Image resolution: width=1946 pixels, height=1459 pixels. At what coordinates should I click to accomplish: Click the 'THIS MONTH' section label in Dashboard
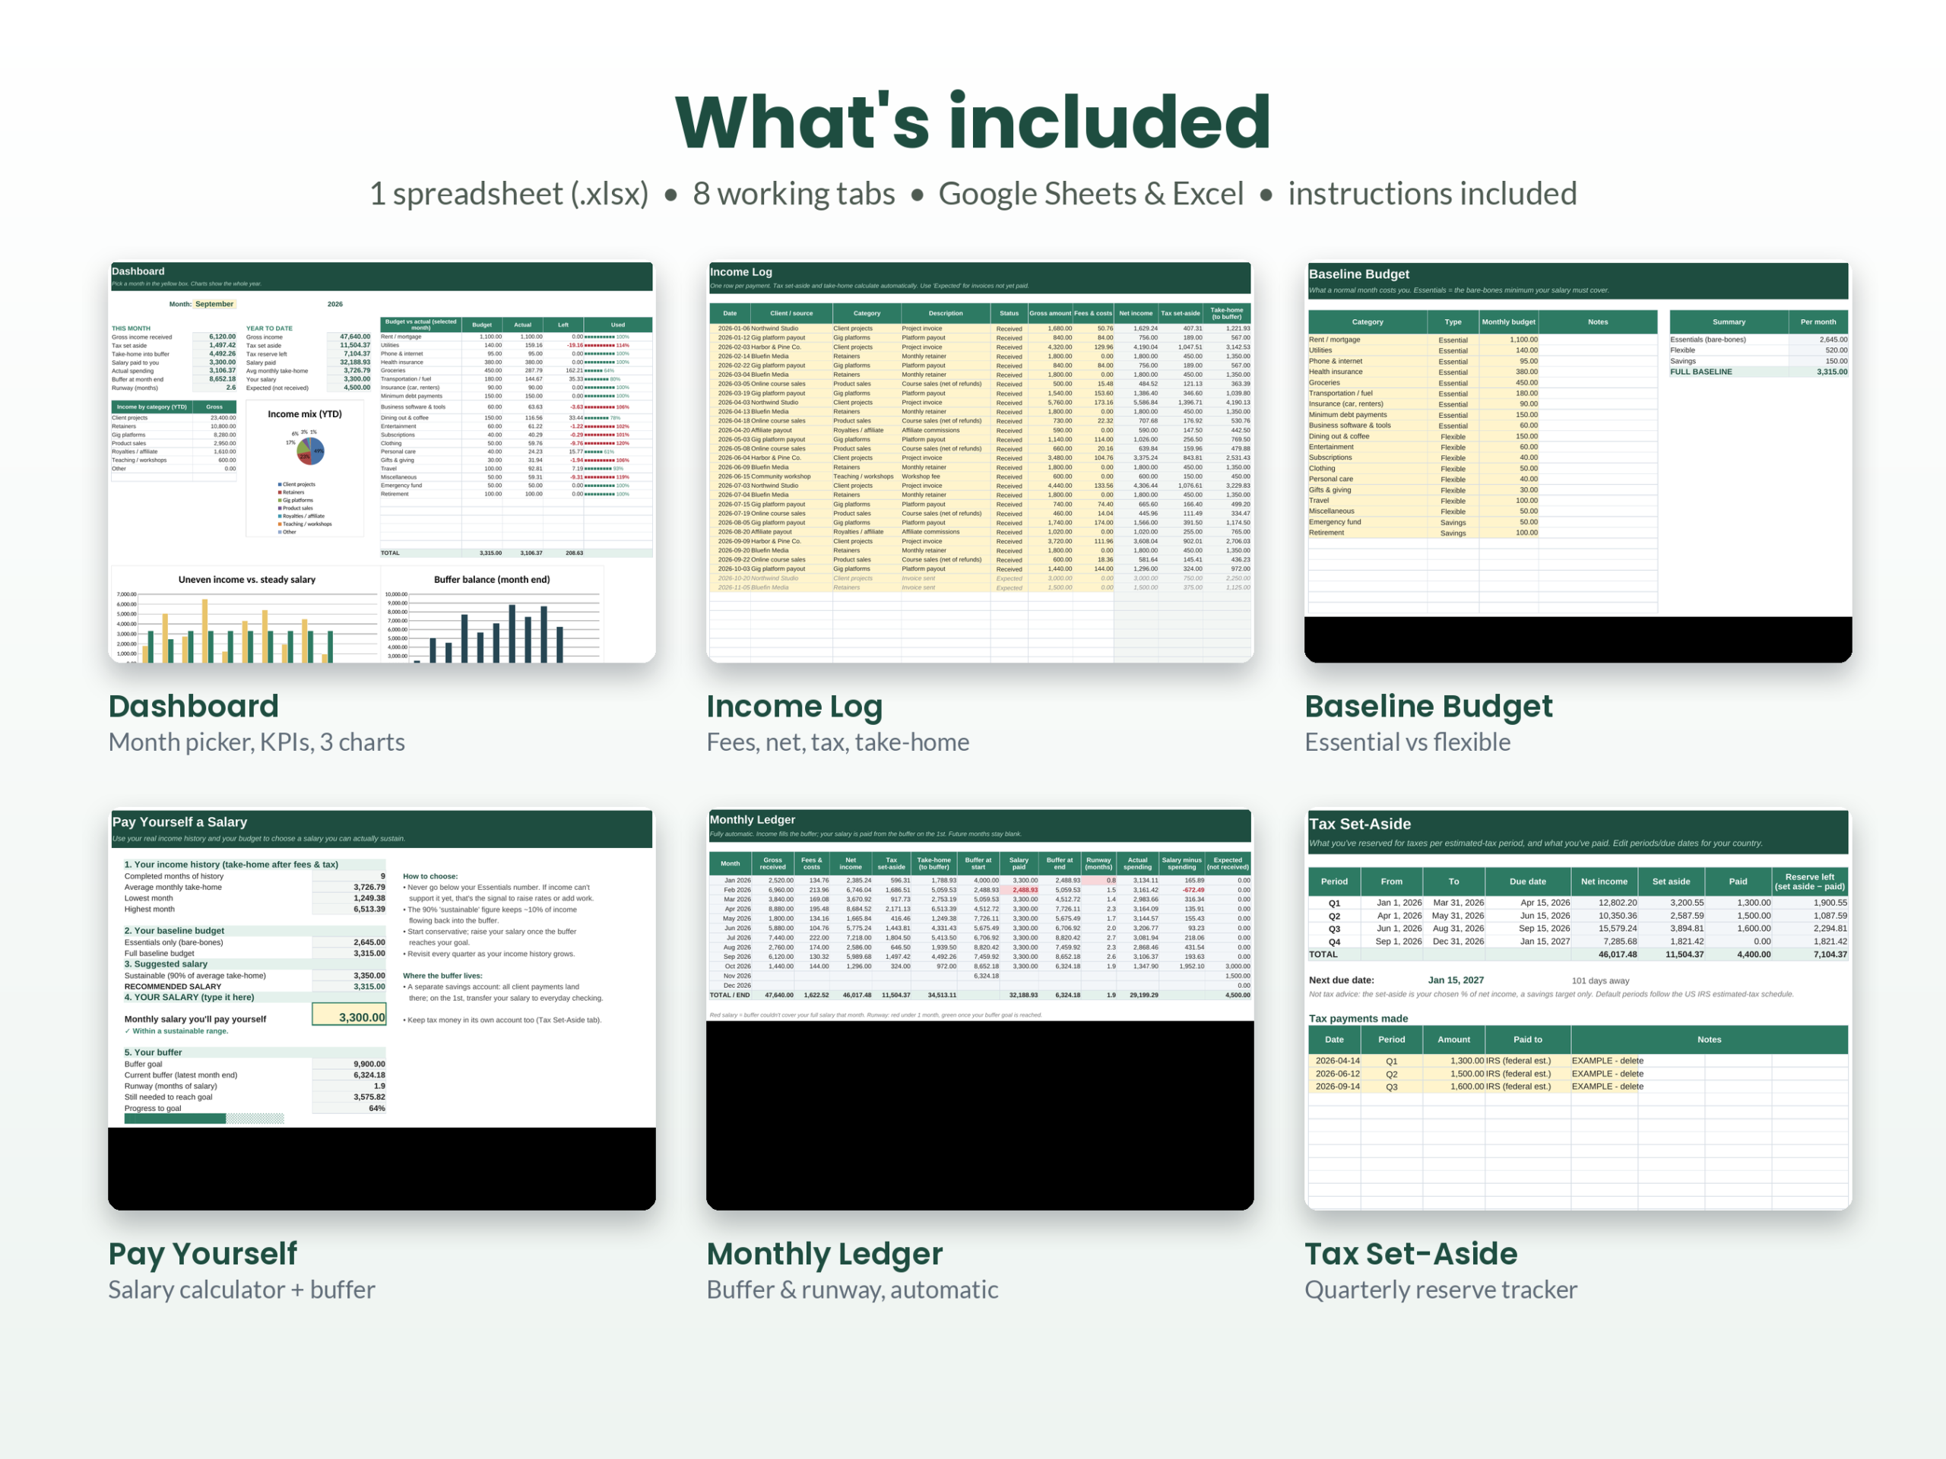point(131,328)
